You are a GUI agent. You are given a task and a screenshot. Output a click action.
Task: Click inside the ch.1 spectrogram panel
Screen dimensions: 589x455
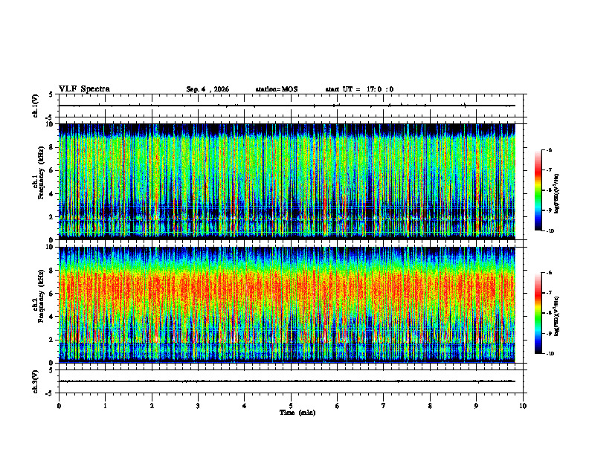(x=287, y=181)
